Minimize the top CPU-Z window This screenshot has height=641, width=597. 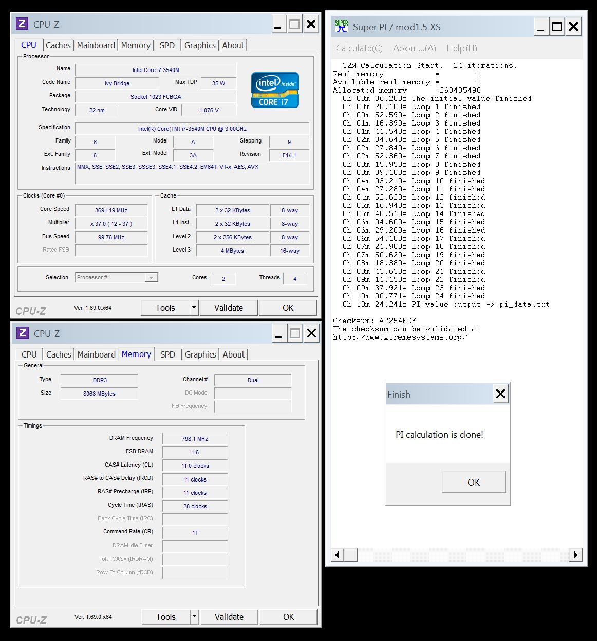[x=278, y=24]
